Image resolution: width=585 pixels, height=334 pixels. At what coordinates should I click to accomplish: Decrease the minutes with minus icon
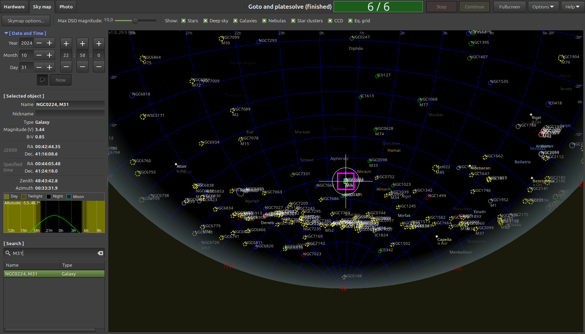tap(83, 67)
